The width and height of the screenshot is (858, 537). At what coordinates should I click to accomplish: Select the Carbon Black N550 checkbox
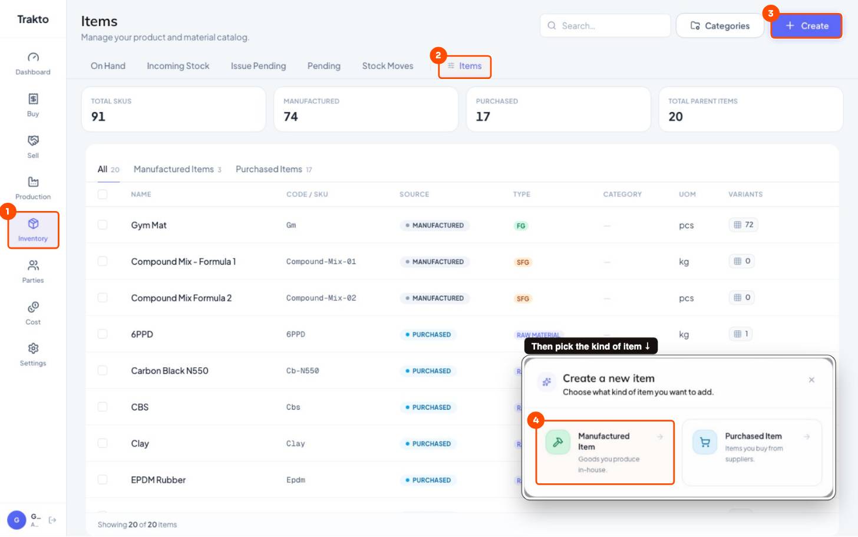pos(103,371)
